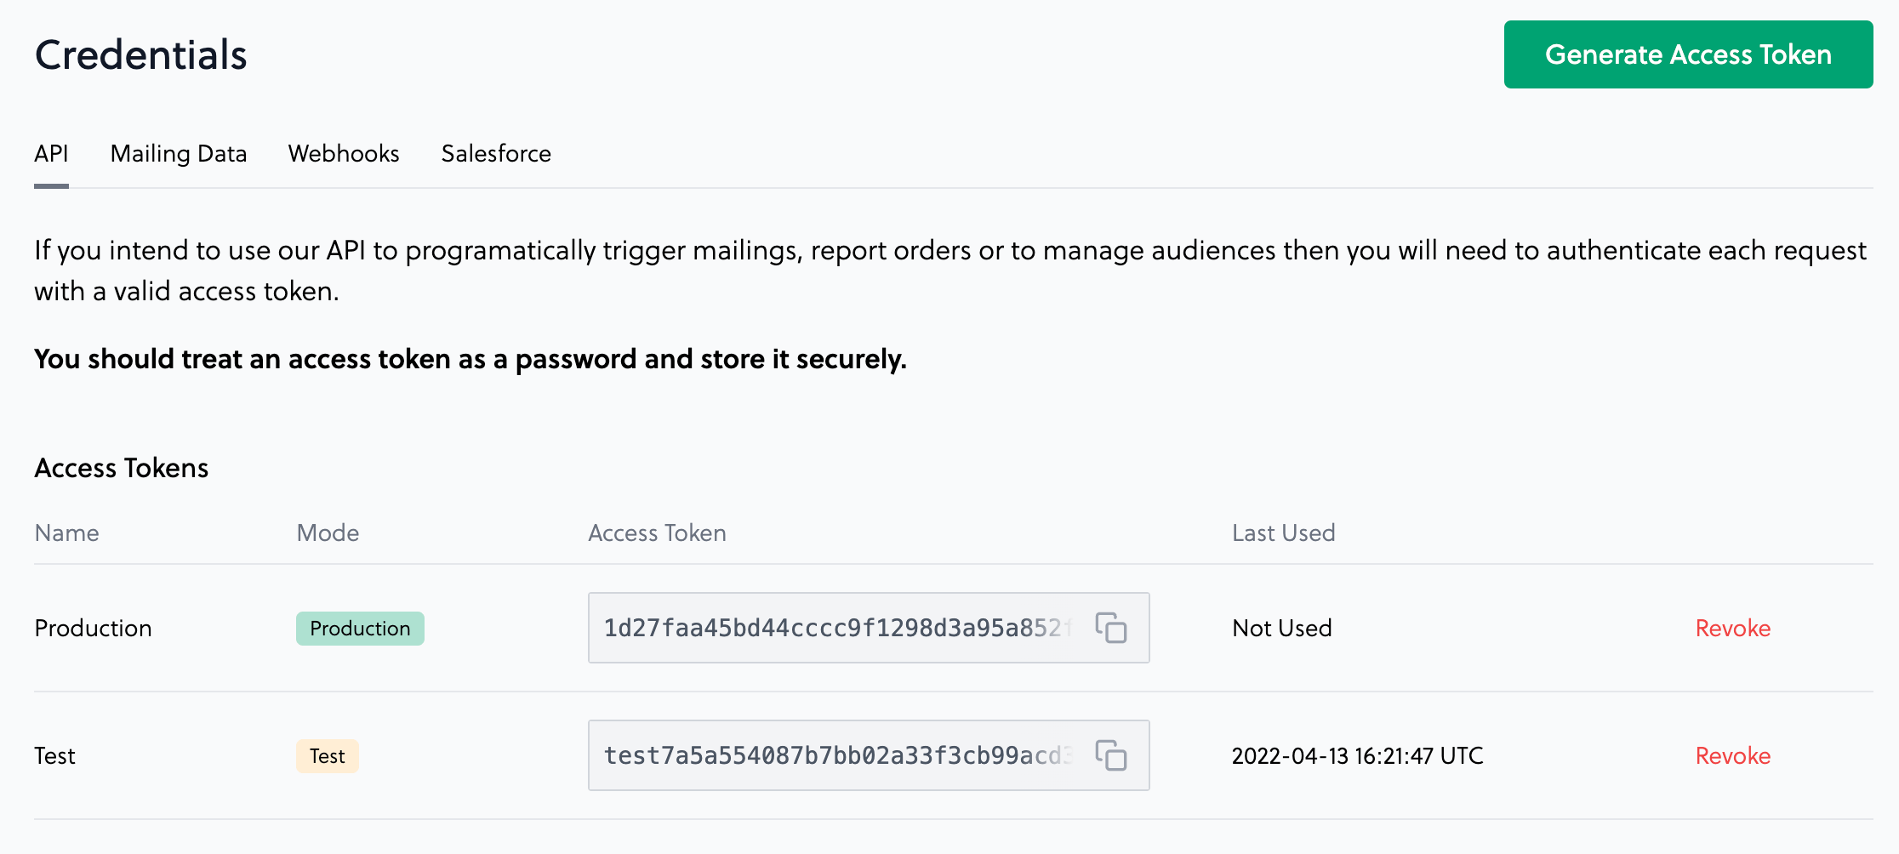Click the '2022-04-13 16:21:47 UTC' timestamp

(x=1358, y=756)
